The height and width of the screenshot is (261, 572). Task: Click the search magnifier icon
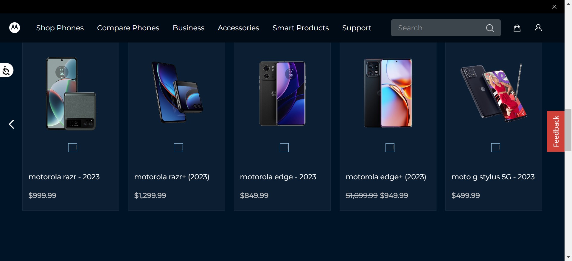[x=490, y=28]
